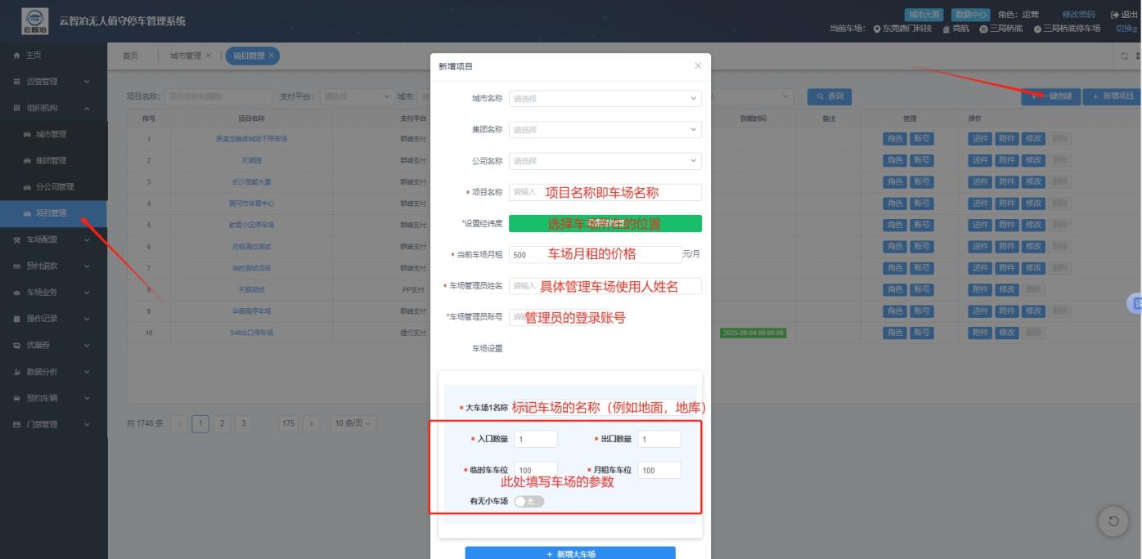Click the 预付退款 sidebar icon
Screen dimensions: 1142x559
(17, 266)
